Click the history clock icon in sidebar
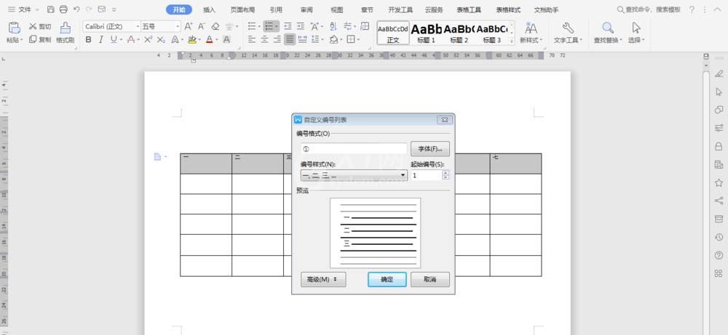Screen dimensions: 728x335 point(719,237)
